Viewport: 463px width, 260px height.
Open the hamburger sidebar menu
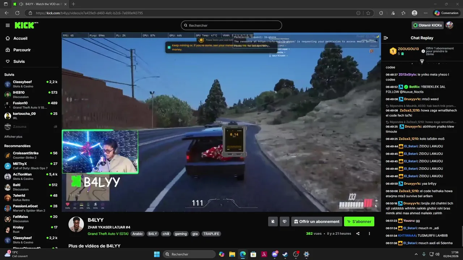pos(8,25)
